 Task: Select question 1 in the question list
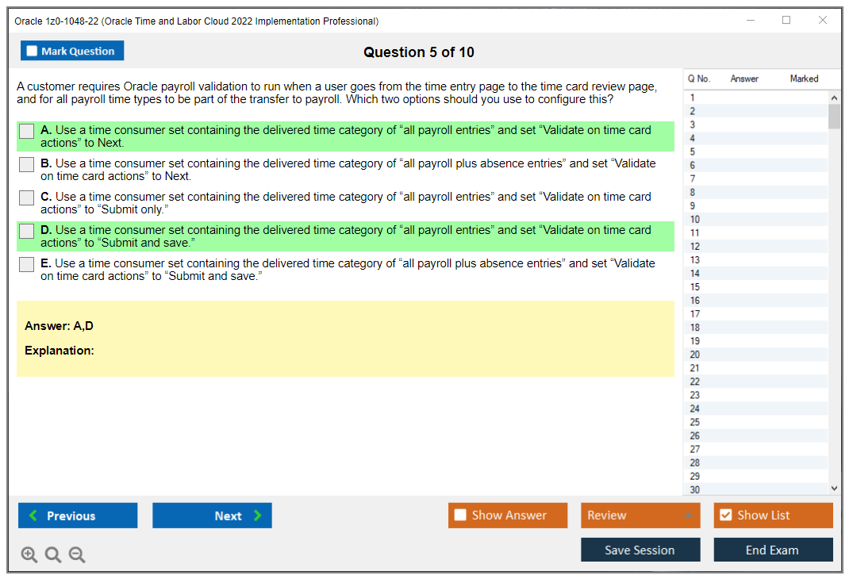746,97
